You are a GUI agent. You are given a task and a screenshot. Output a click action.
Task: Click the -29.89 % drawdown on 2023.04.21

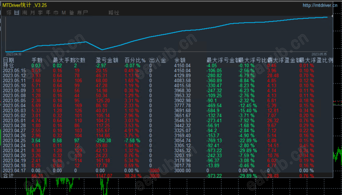click(247, 150)
